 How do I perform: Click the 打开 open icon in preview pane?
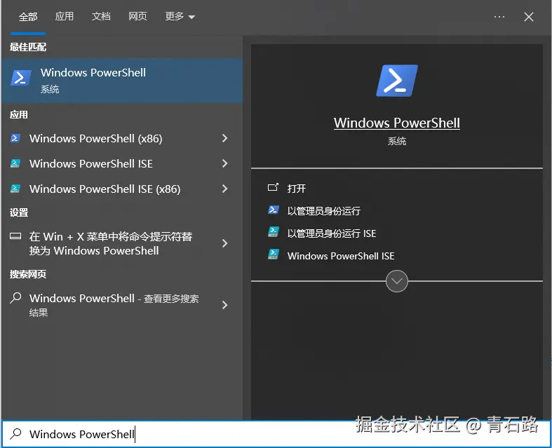(273, 187)
